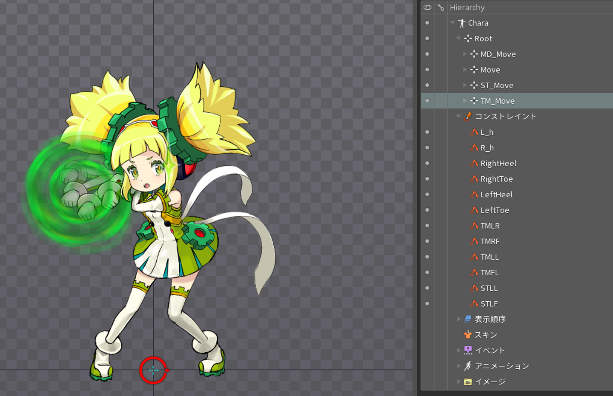Toggle visibility dot for STLF constraint
This screenshot has height=396, width=613.
point(427,303)
